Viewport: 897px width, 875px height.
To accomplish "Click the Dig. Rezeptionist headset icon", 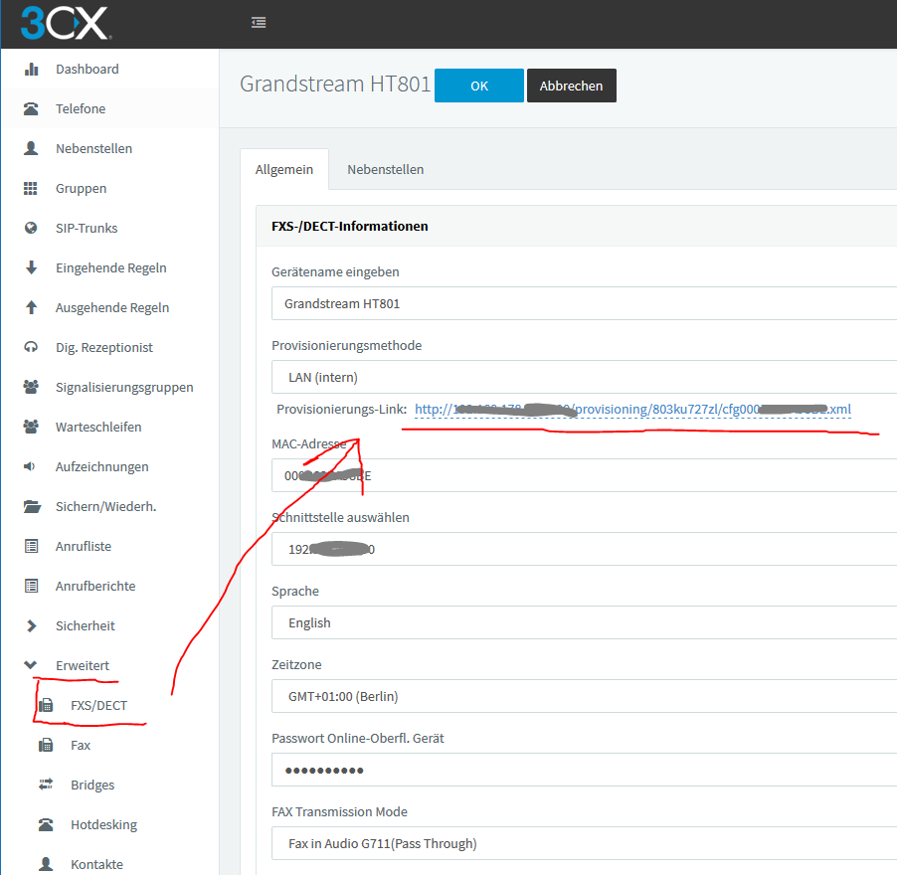I will point(31,347).
